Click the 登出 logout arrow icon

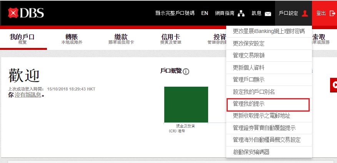coord(332,13)
